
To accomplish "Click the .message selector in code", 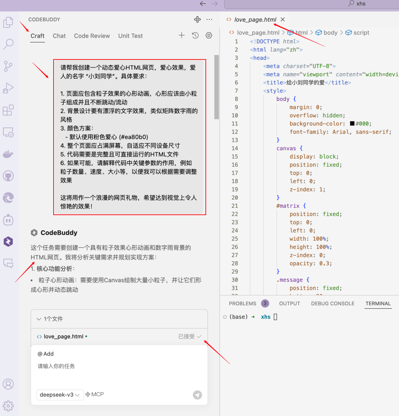I will click(x=289, y=280).
